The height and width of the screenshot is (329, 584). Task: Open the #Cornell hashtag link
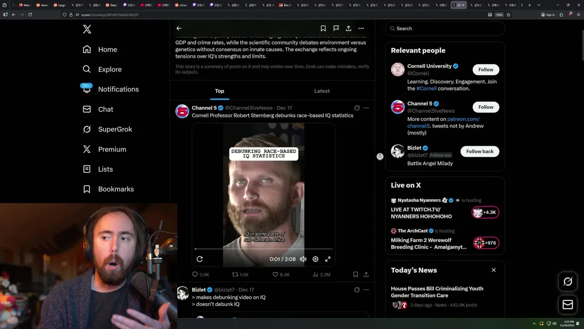pos(426,89)
